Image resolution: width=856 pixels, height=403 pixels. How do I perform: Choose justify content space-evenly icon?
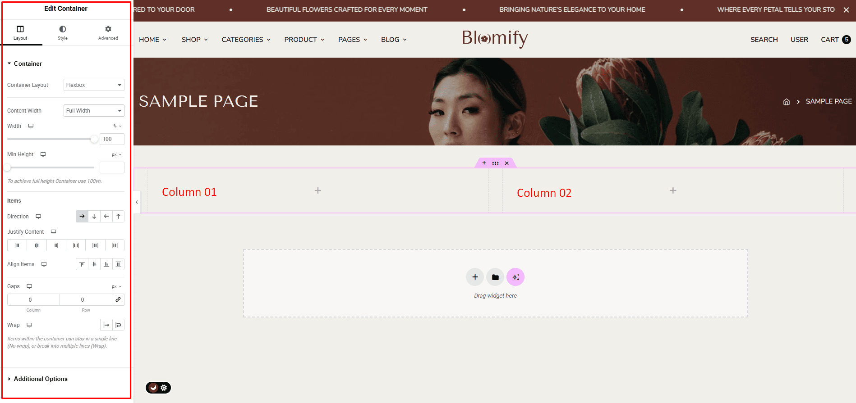[115, 245]
